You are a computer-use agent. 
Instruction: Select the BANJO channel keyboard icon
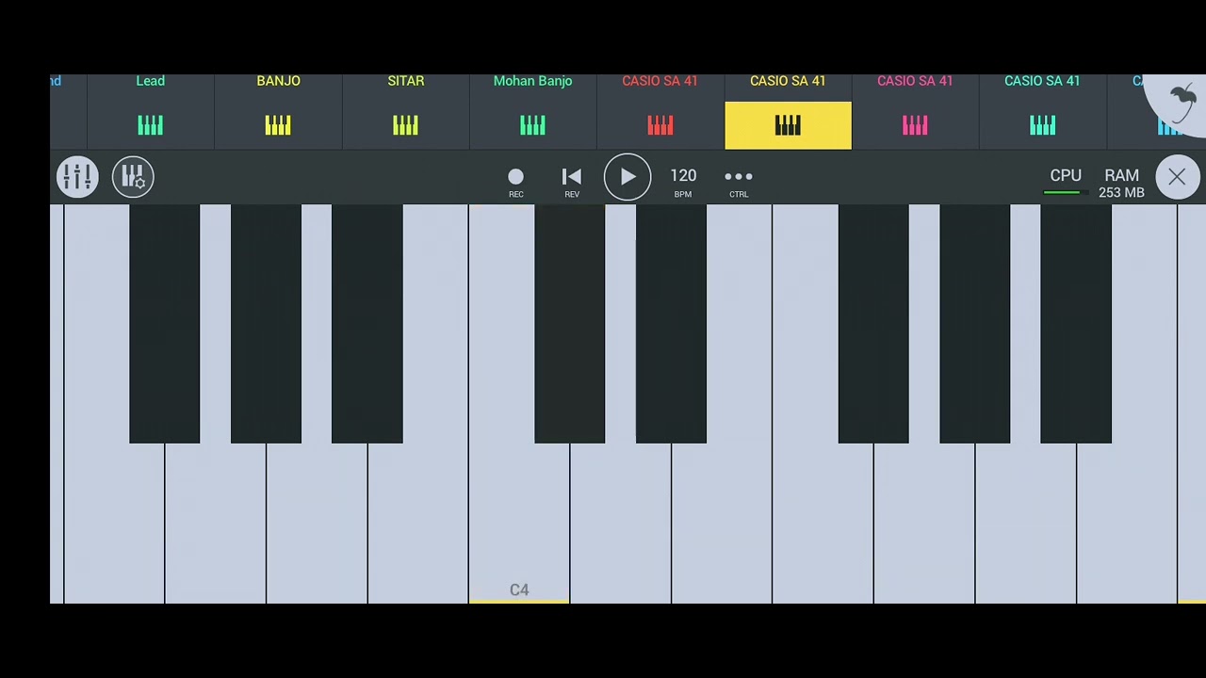278,125
